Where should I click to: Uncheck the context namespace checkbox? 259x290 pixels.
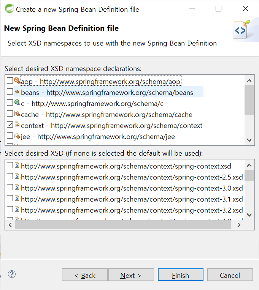(10, 125)
